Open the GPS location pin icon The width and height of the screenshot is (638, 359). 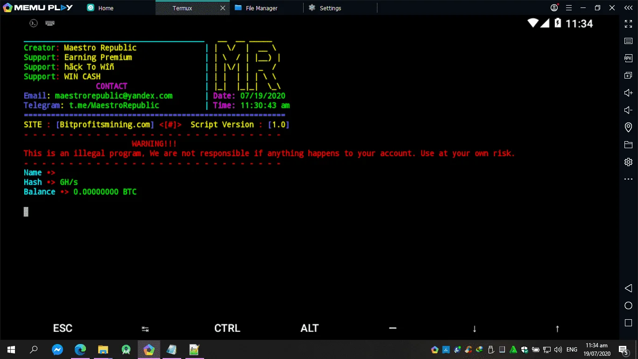(x=628, y=128)
